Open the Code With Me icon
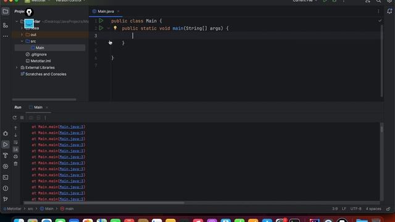The image size is (395, 222). (x=368, y=1)
